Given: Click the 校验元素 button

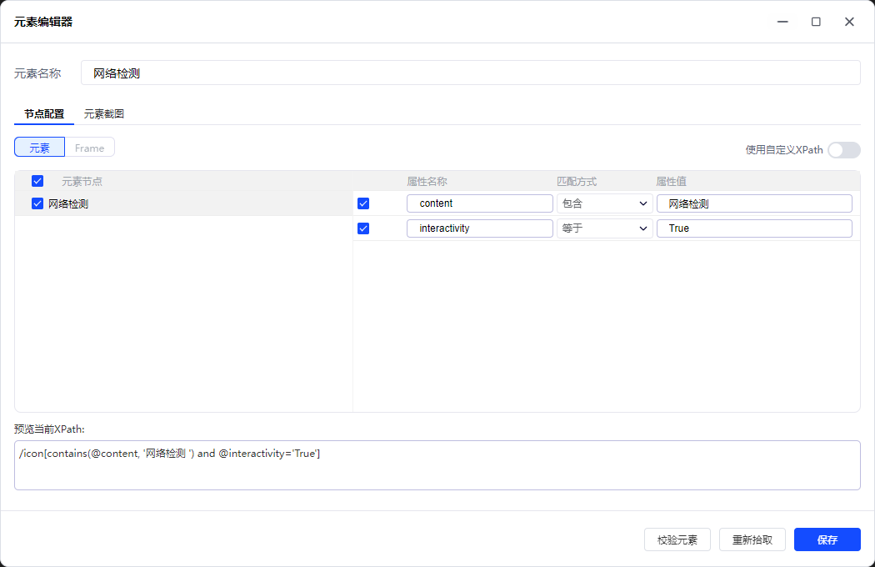Looking at the screenshot, I should (x=677, y=539).
